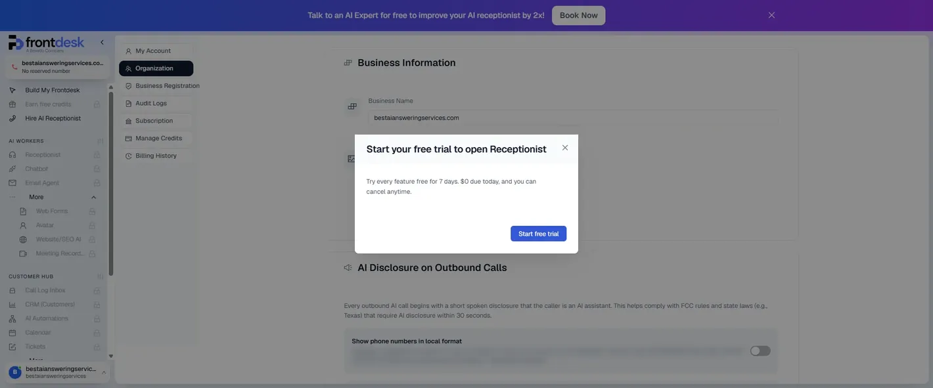The image size is (933, 388).
Task: Open Tickets in sidebar
Action: (35, 347)
